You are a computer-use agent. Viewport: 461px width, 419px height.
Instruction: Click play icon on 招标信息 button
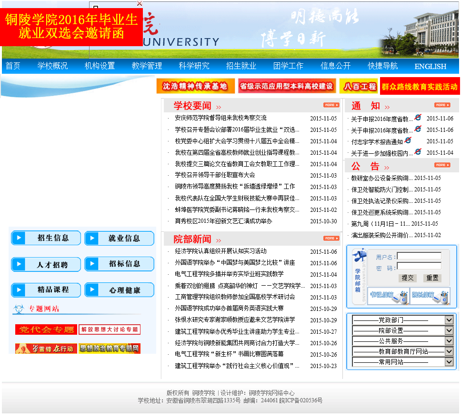(92, 263)
